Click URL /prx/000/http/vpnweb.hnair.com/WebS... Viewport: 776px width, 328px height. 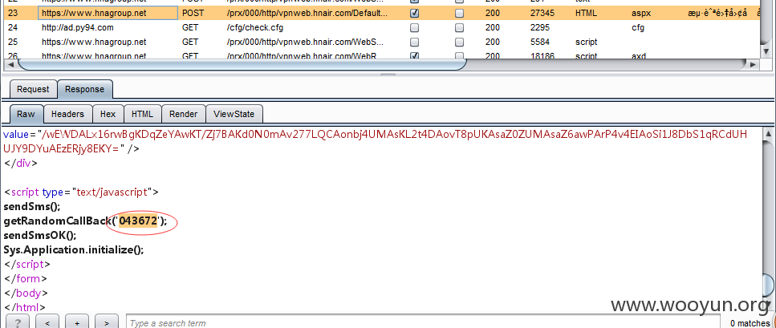(x=306, y=42)
